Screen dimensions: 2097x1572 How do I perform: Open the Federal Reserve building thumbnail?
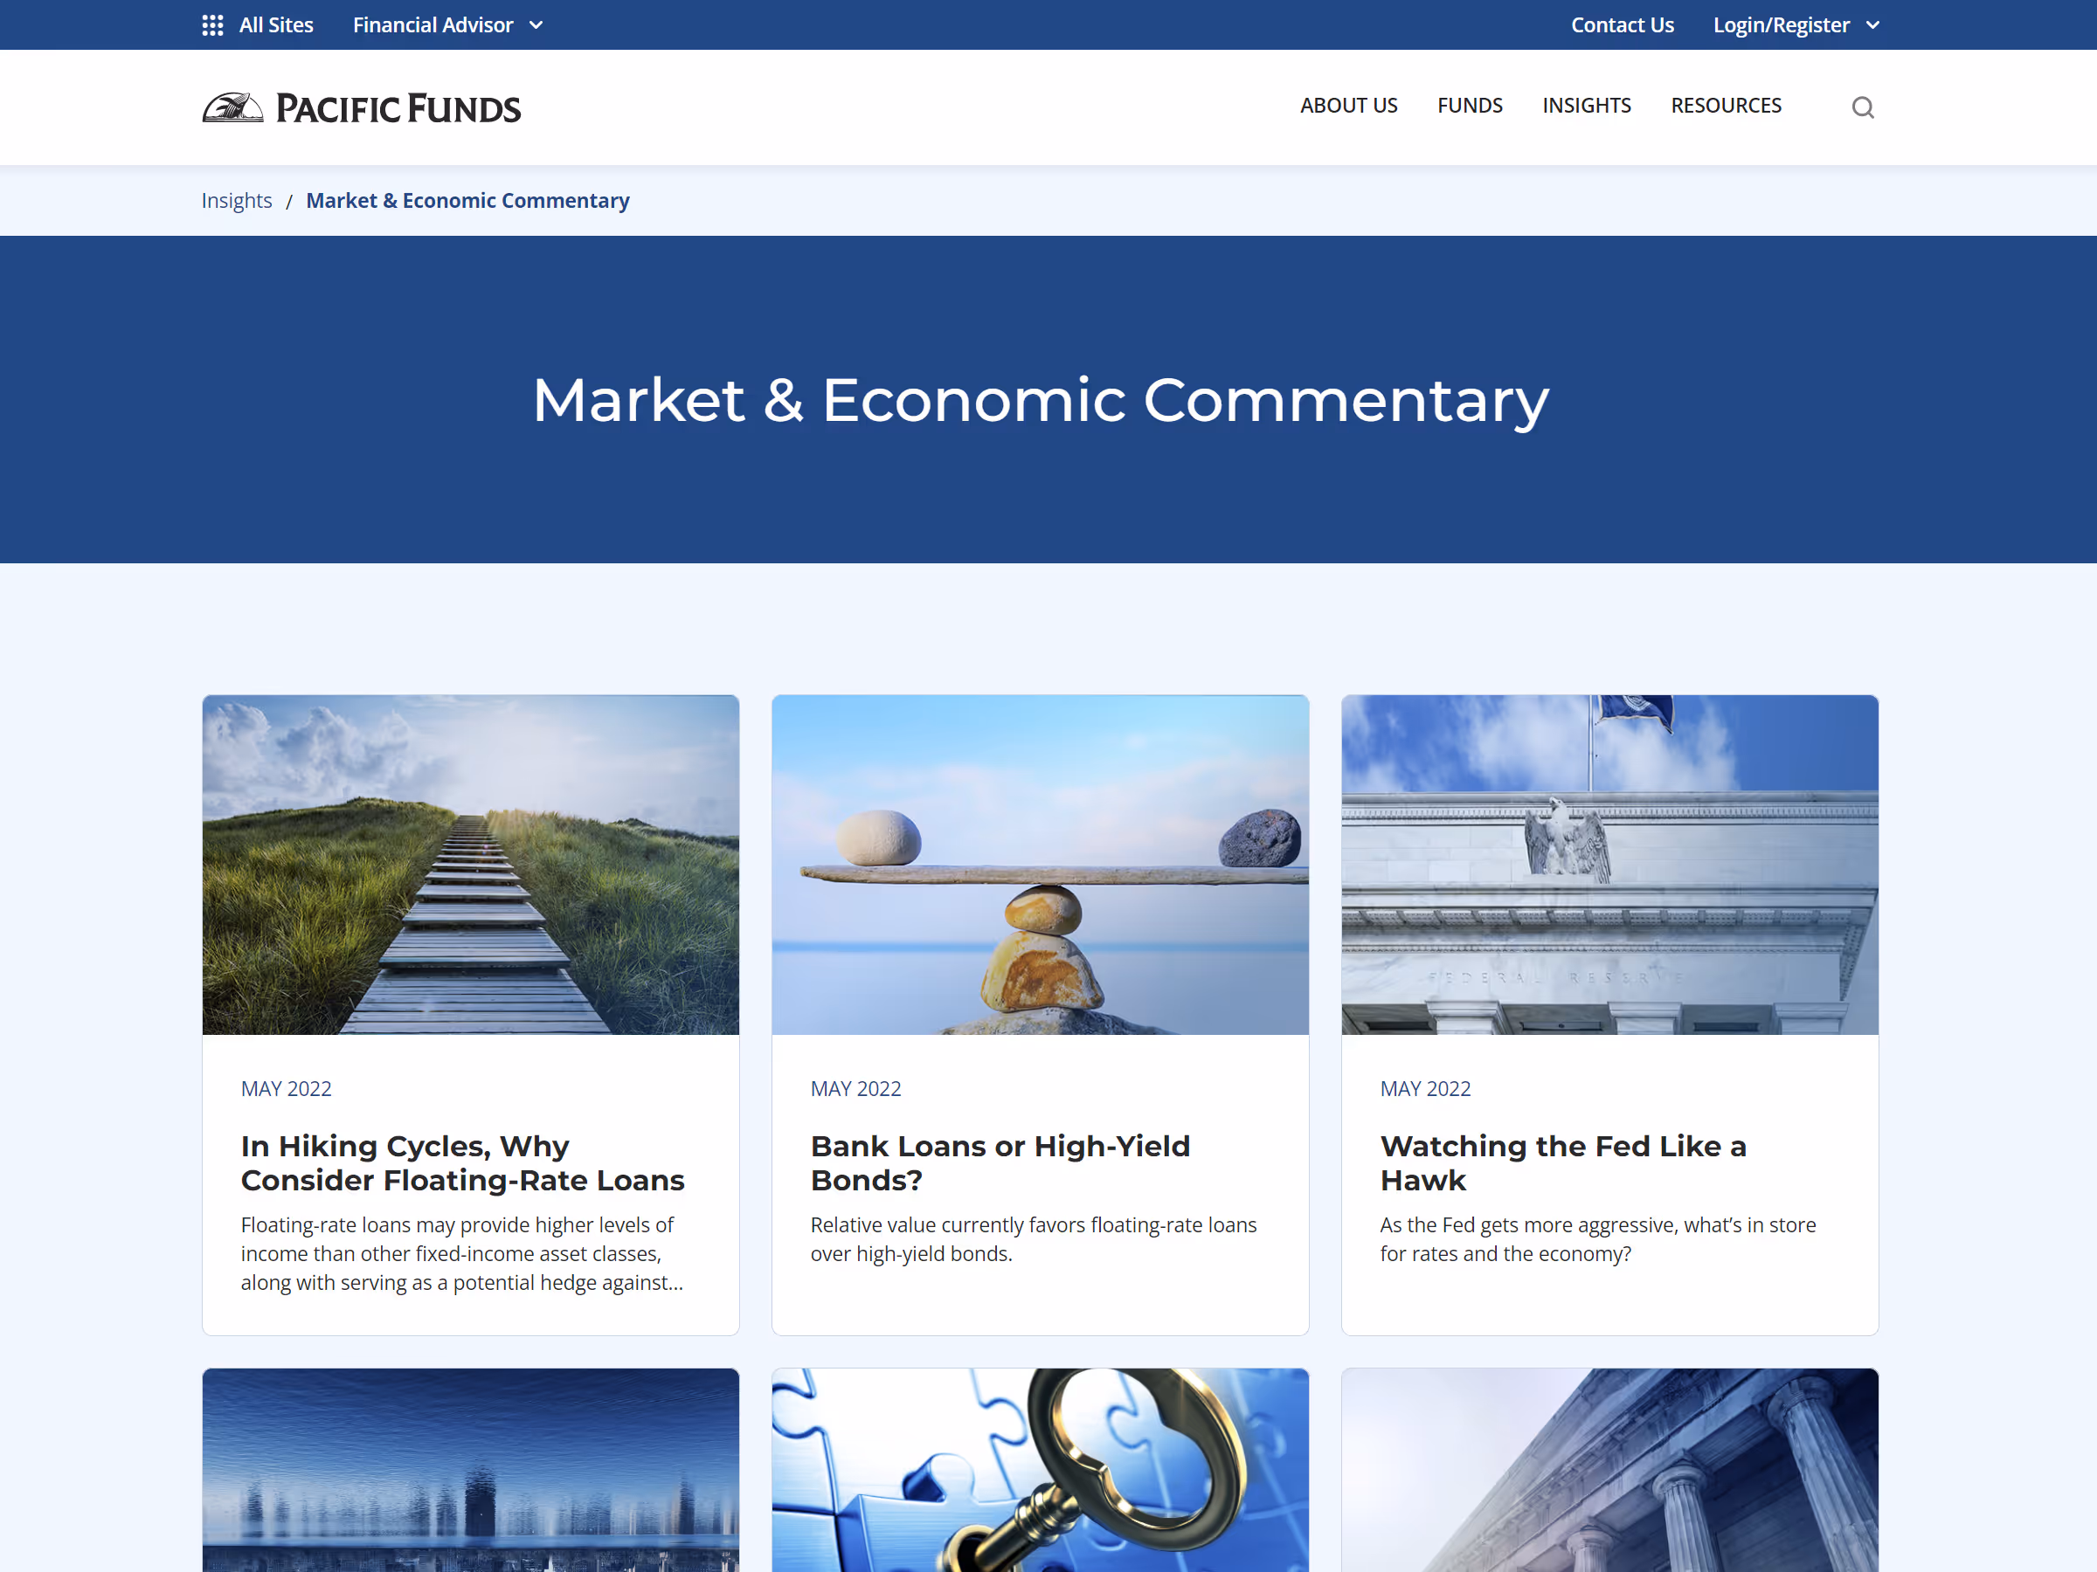pos(1609,865)
